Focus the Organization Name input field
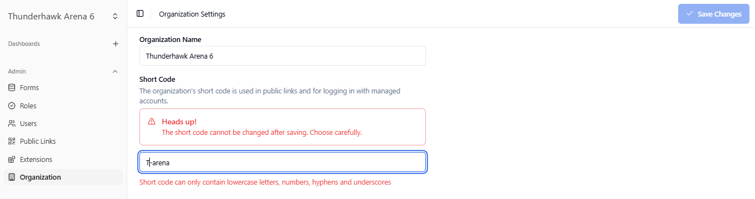 click(x=283, y=56)
